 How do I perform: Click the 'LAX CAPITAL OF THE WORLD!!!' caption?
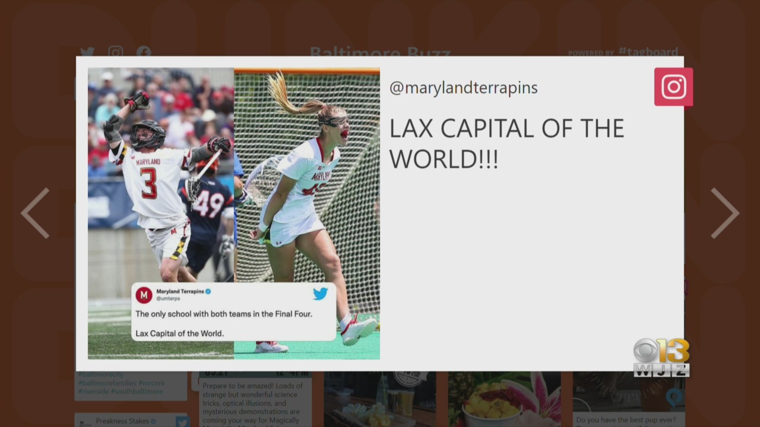tap(506, 144)
